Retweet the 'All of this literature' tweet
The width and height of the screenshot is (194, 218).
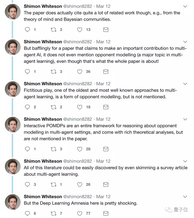(54, 184)
